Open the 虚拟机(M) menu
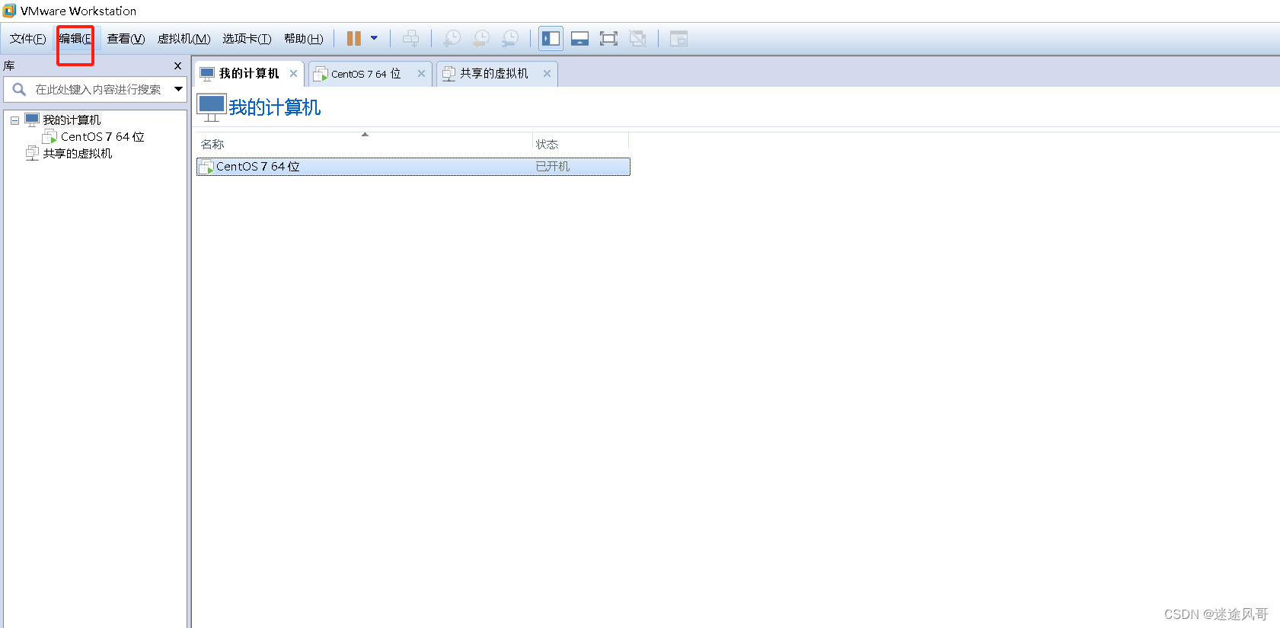This screenshot has width=1280, height=628. (x=184, y=39)
